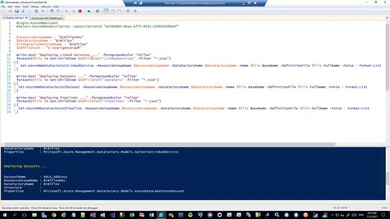Open Internet Explorer from the taskbar

(63, 215)
